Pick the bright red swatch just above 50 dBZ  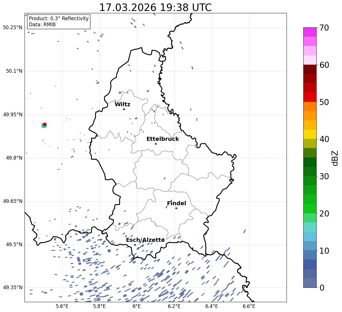pyautogui.click(x=310, y=97)
